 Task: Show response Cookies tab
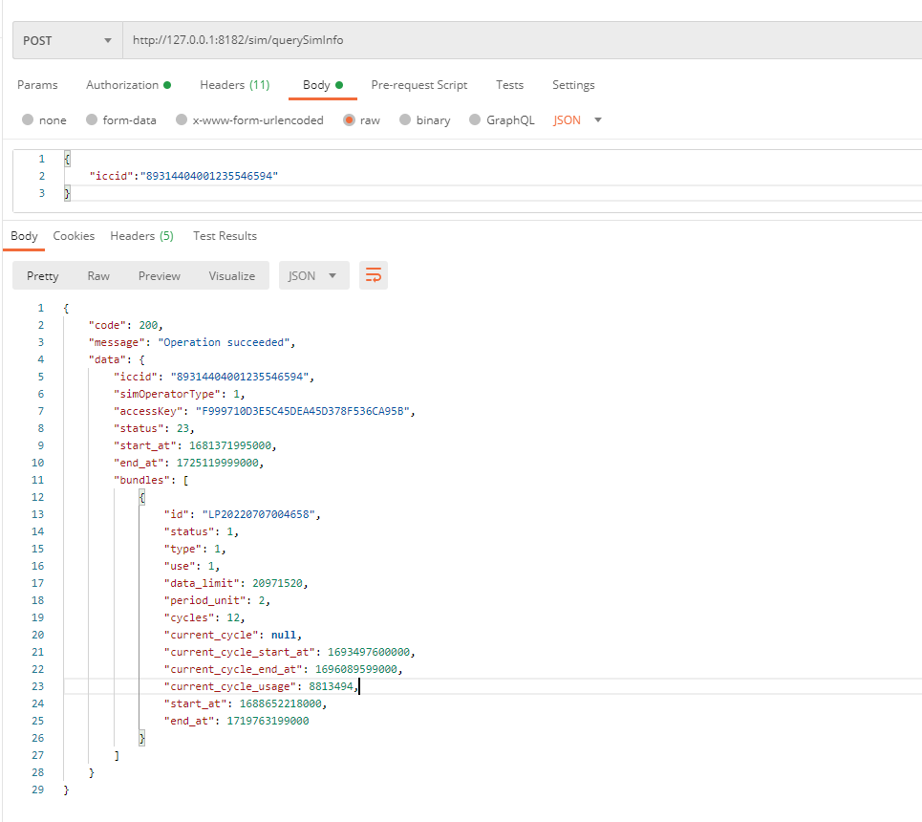tap(74, 236)
